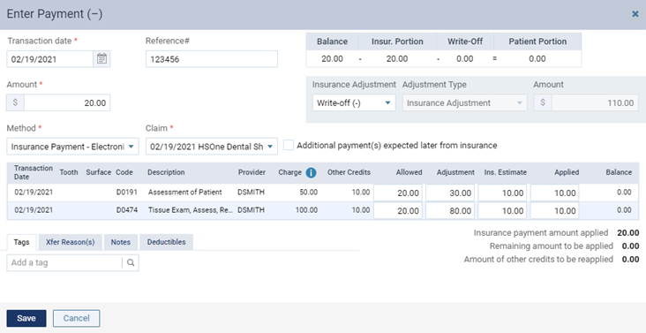Click Allowed field in D0474 row
The image size is (646, 333).
[x=398, y=210]
